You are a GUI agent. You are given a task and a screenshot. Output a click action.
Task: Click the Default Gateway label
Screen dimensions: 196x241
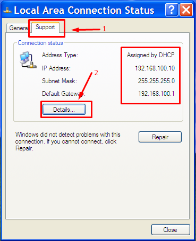click(64, 94)
